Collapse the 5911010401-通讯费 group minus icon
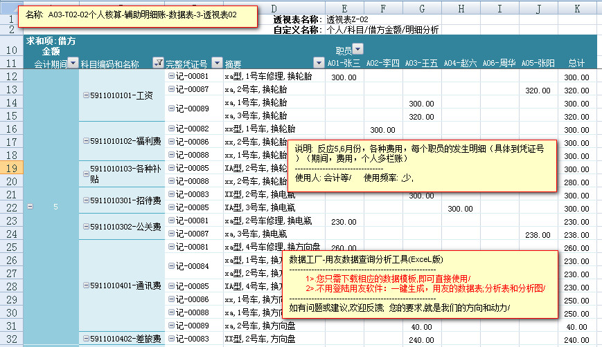This screenshot has height=347, width=602. (86, 286)
